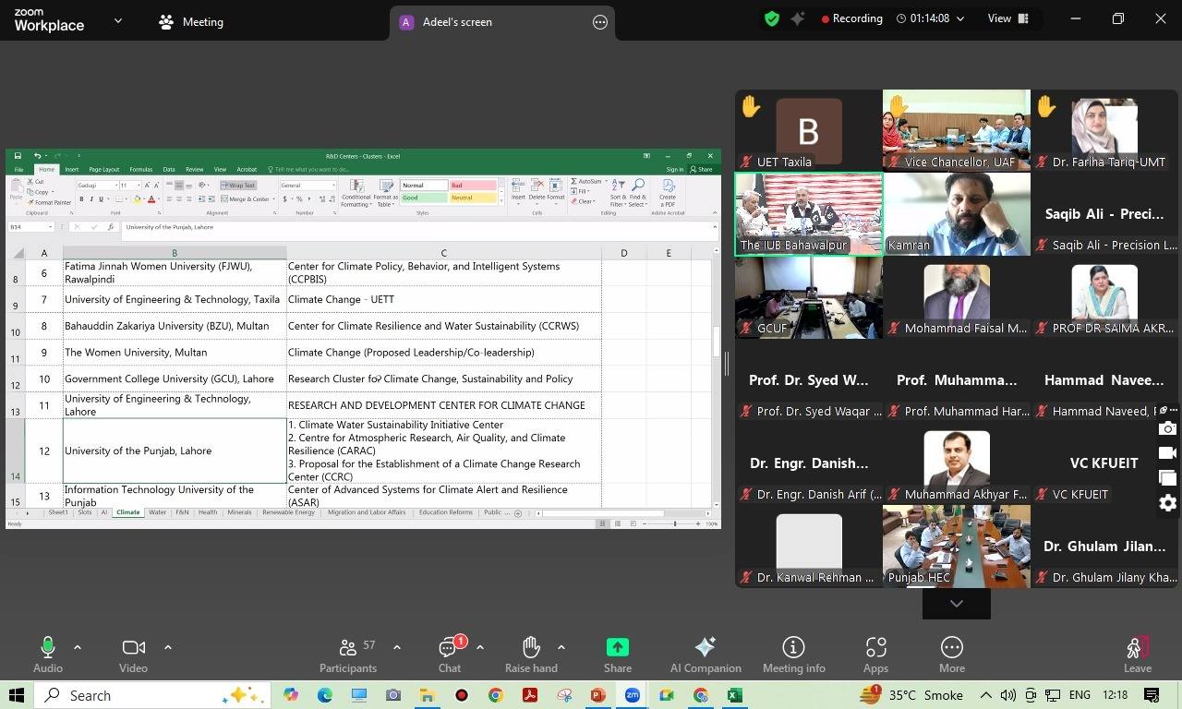The image size is (1182, 709).
Task: Open the View layout dropdown
Action: pyautogui.click(x=1008, y=18)
